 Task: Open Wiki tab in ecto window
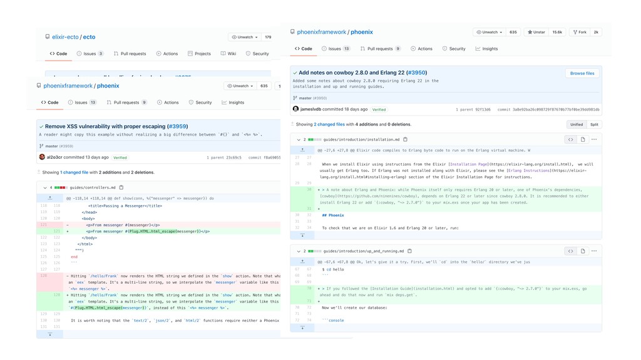click(228, 54)
